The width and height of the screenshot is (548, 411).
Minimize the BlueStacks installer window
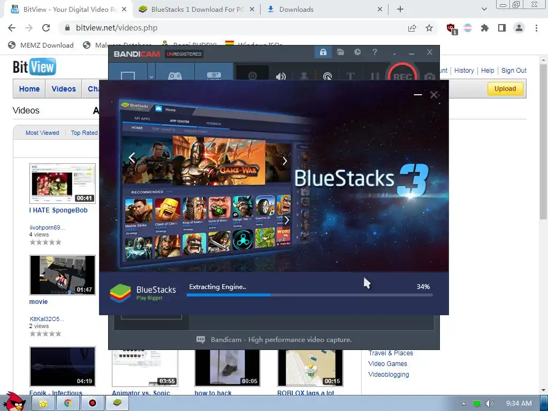(417, 94)
